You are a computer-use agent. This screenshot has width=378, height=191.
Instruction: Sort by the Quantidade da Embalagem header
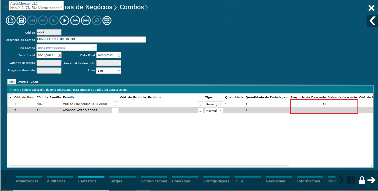[x=267, y=97]
